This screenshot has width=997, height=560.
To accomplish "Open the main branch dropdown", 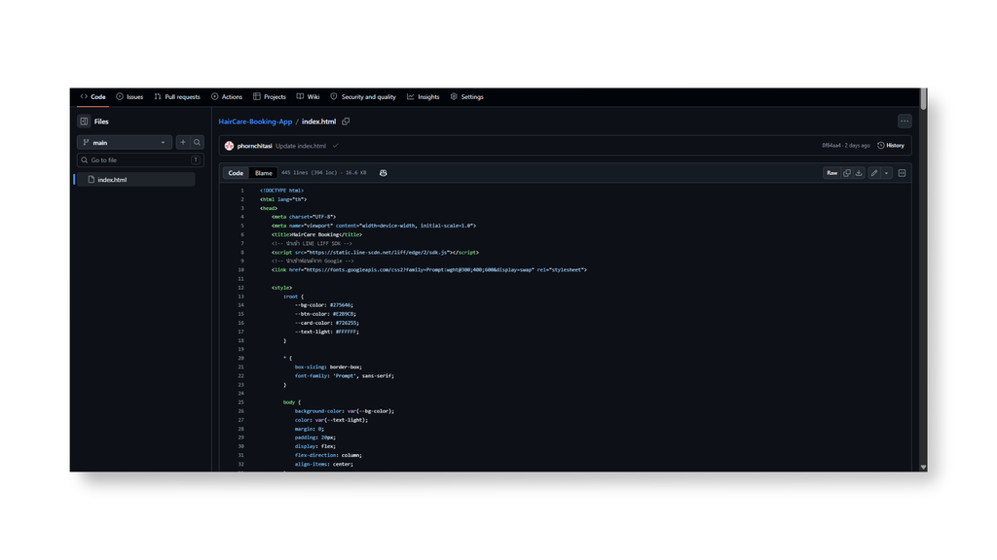I will coord(125,142).
